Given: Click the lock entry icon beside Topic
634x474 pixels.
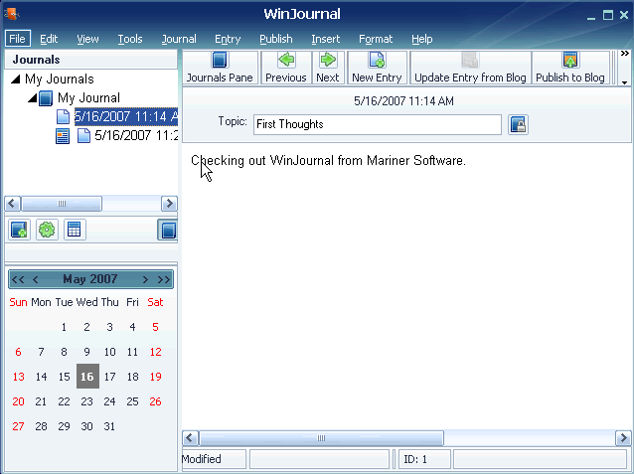Looking at the screenshot, I should [518, 124].
